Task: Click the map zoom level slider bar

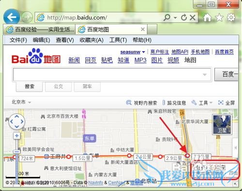Action: point(17,161)
